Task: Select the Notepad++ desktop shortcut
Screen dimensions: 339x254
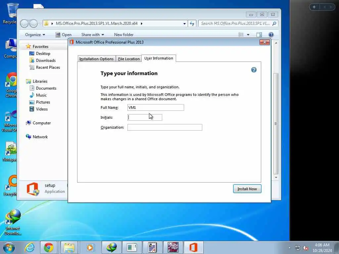Action: pyautogui.click(x=10, y=151)
